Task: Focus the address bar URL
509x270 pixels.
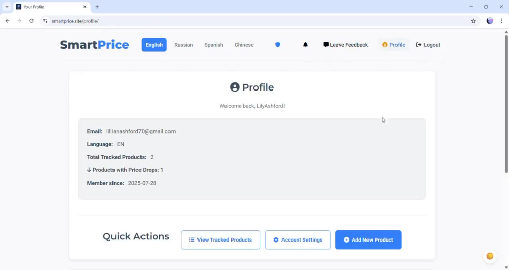Action: pyautogui.click(x=75, y=21)
